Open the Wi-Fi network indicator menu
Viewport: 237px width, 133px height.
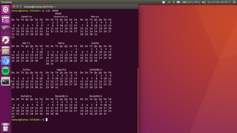coord(169,2)
